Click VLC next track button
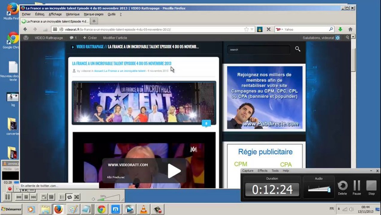 33,197
